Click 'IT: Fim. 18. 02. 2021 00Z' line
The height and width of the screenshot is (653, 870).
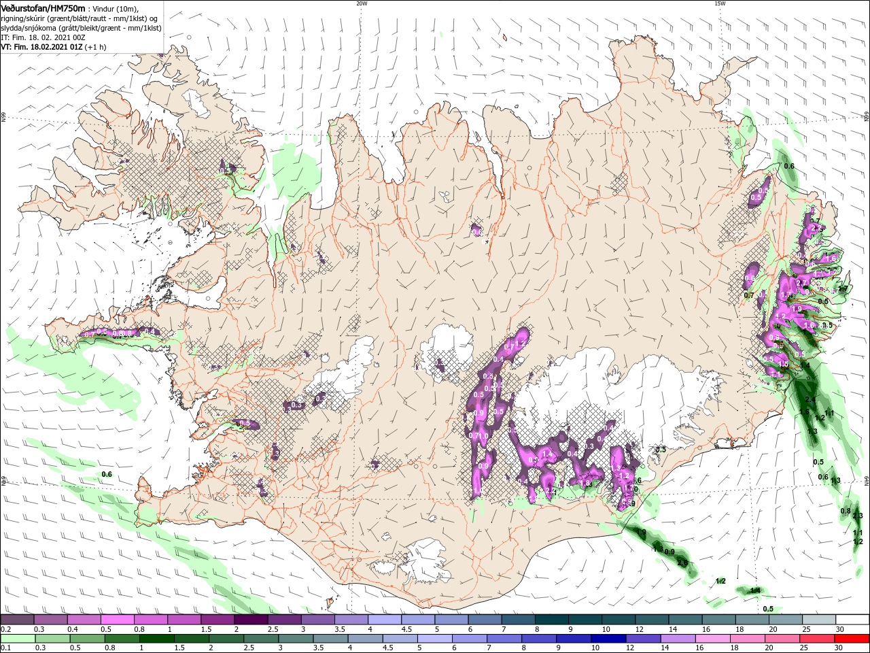[43, 37]
